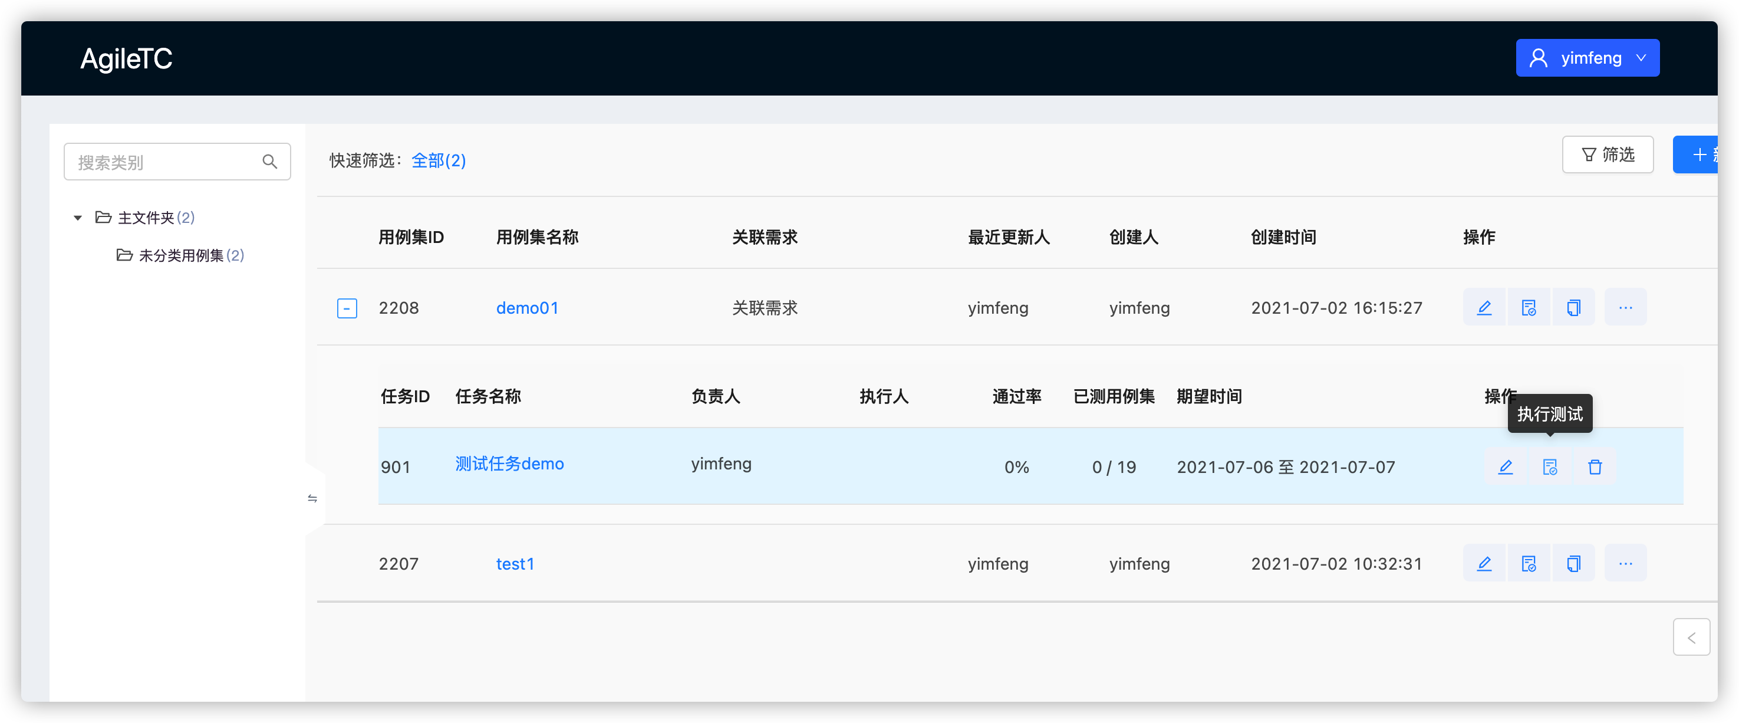
Task: Click the search magnifier icon in category box
Action: point(270,162)
